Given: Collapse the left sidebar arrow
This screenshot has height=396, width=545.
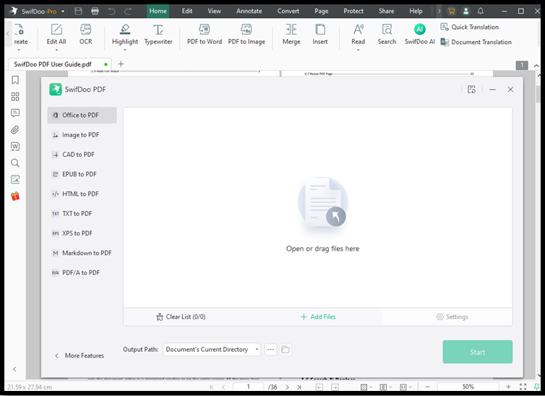Looking at the screenshot, I should 14,369.
